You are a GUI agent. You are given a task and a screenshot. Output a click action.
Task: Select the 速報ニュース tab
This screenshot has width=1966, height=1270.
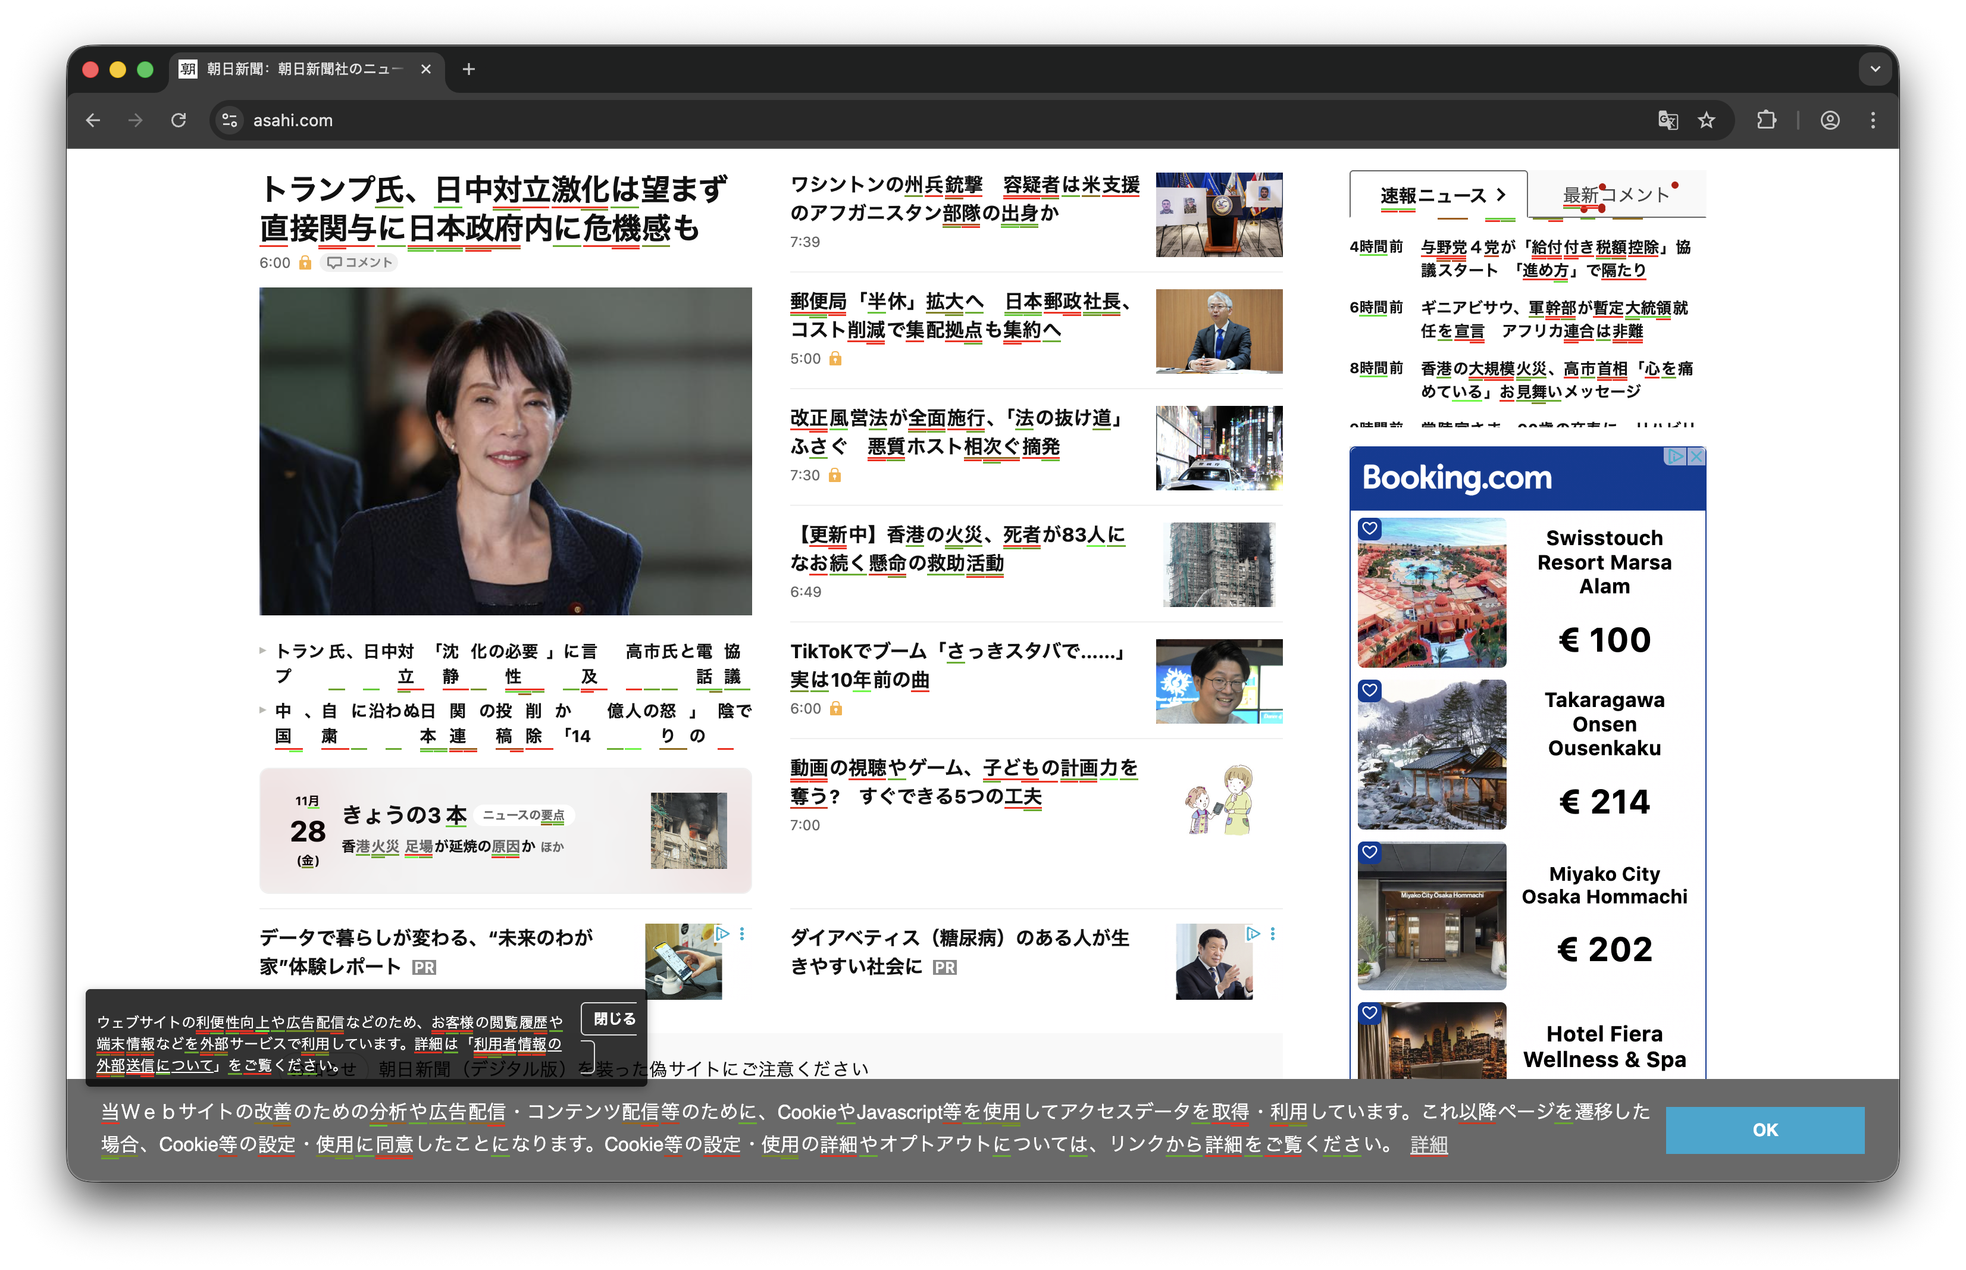tap(1434, 195)
